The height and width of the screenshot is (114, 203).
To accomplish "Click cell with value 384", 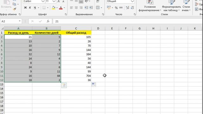I will 76,54.
